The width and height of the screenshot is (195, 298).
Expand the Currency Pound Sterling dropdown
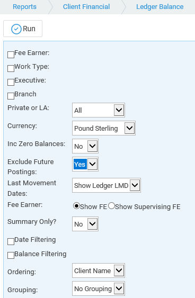click(x=104, y=128)
